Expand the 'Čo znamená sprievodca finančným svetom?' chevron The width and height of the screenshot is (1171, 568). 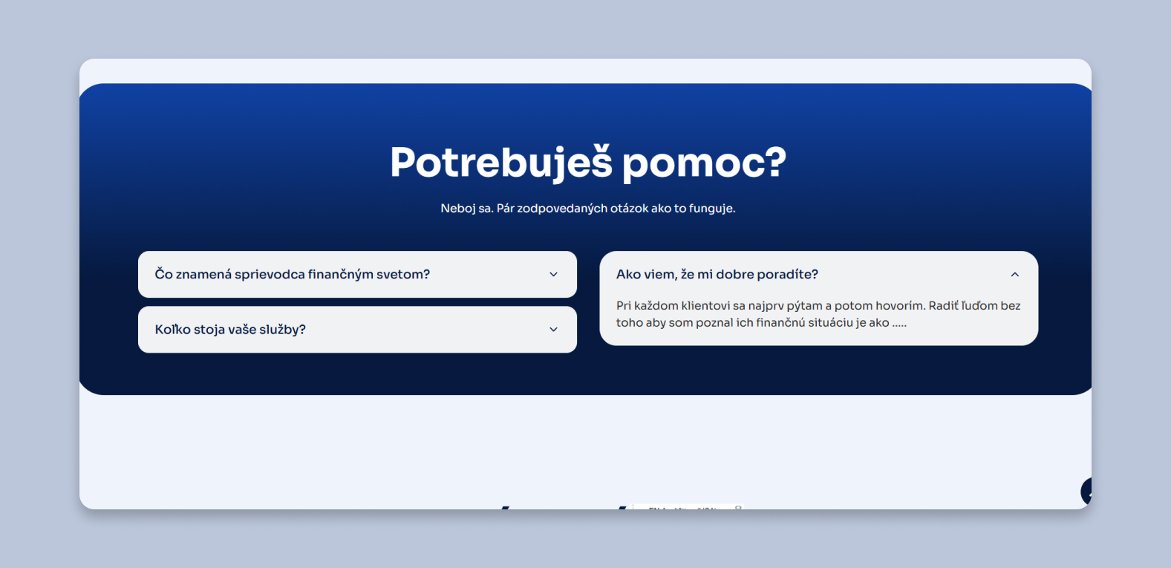pos(553,275)
